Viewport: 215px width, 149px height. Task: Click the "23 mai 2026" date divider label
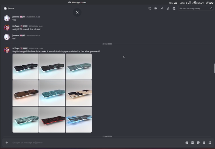[107, 136]
